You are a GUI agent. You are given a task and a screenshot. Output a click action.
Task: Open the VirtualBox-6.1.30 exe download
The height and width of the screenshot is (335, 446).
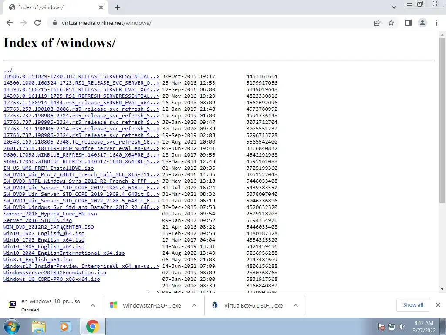point(247,305)
